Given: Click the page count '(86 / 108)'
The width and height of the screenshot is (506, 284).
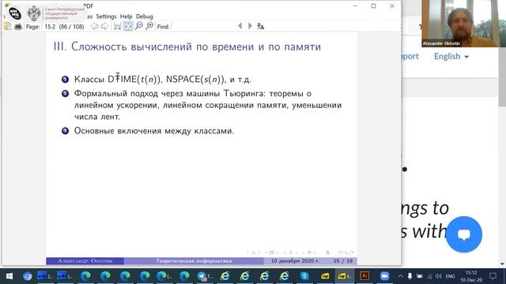Looking at the screenshot, I should pyautogui.click(x=71, y=26).
